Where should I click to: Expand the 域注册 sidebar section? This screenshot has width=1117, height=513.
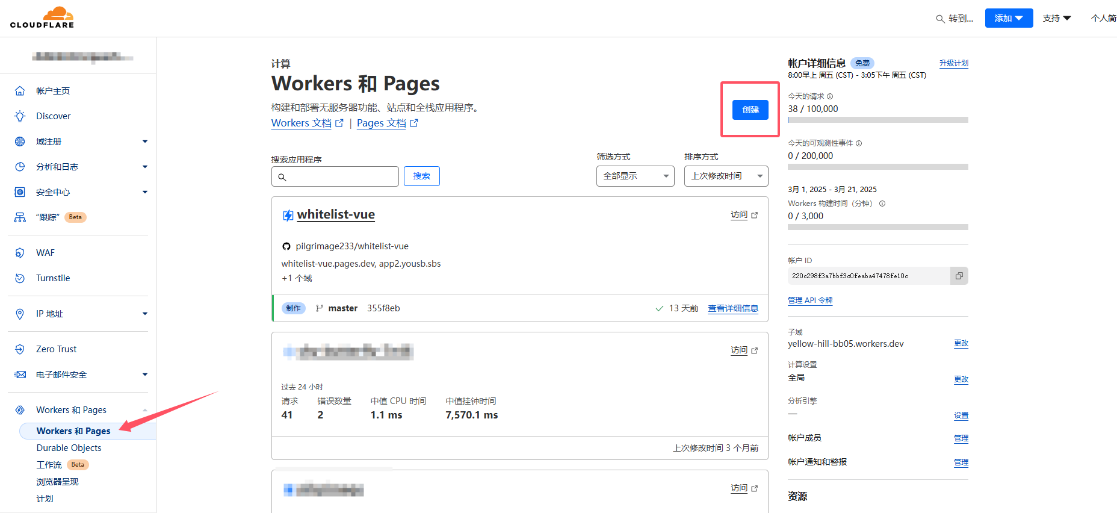pyautogui.click(x=145, y=141)
